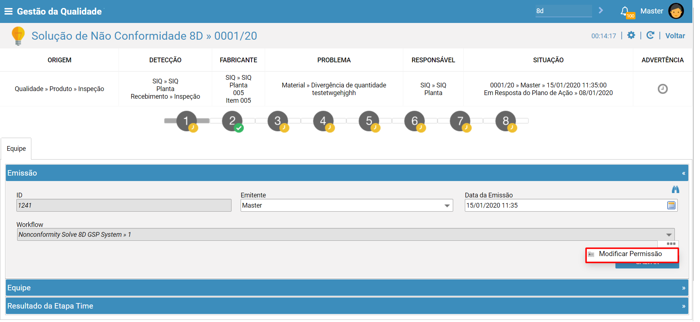This screenshot has width=700, height=322.
Task: Go to step 6 of the 8D workflow
Action: (x=415, y=121)
